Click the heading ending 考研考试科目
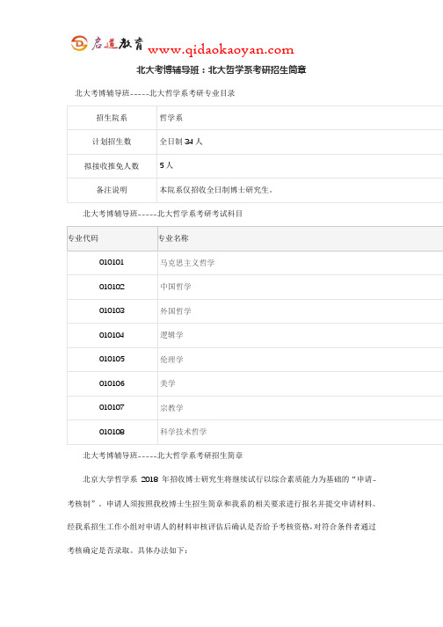Image resolution: width=443 pixels, height=627 pixels. click(163, 214)
